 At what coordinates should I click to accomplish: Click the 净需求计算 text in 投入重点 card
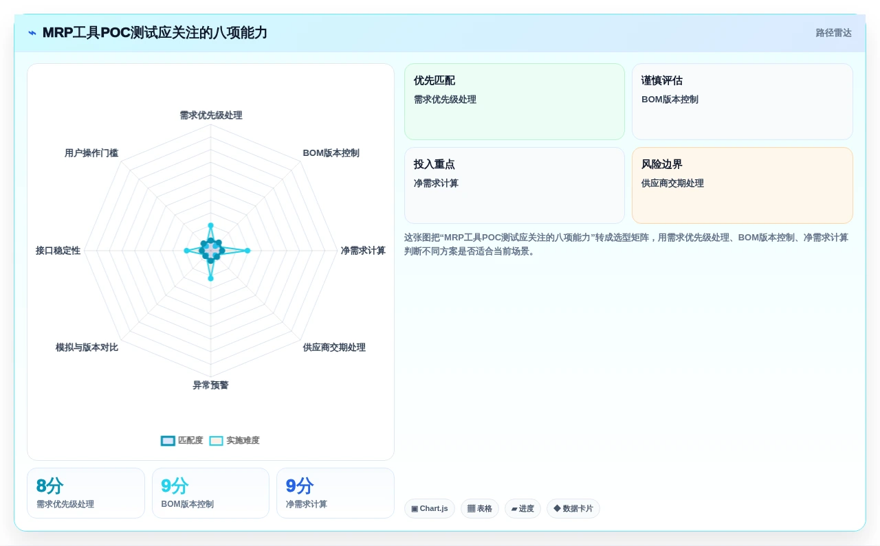(x=436, y=183)
